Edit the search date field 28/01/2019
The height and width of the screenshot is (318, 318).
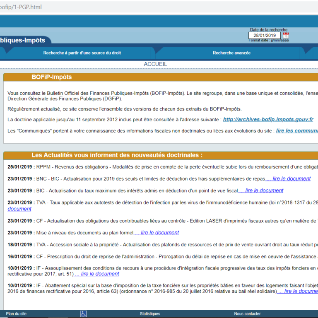click(x=265, y=35)
